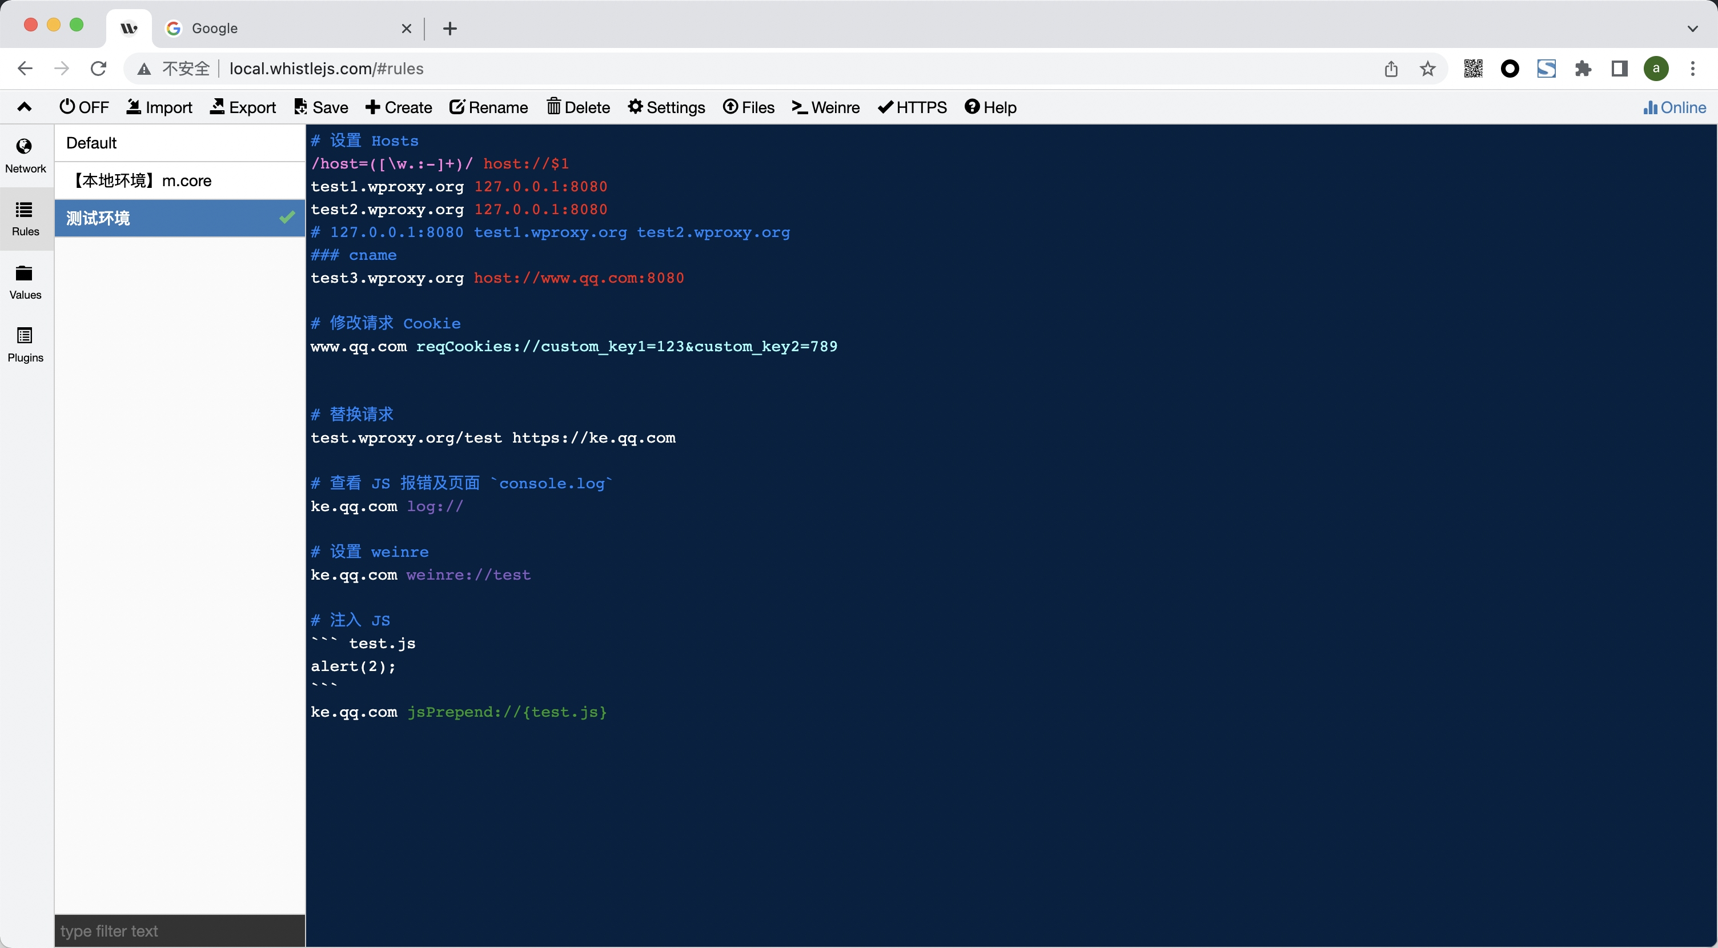This screenshot has height=948, width=1718.
Task: Expand the 【本地环境】m.core ruleset
Action: pyautogui.click(x=181, y=180)
